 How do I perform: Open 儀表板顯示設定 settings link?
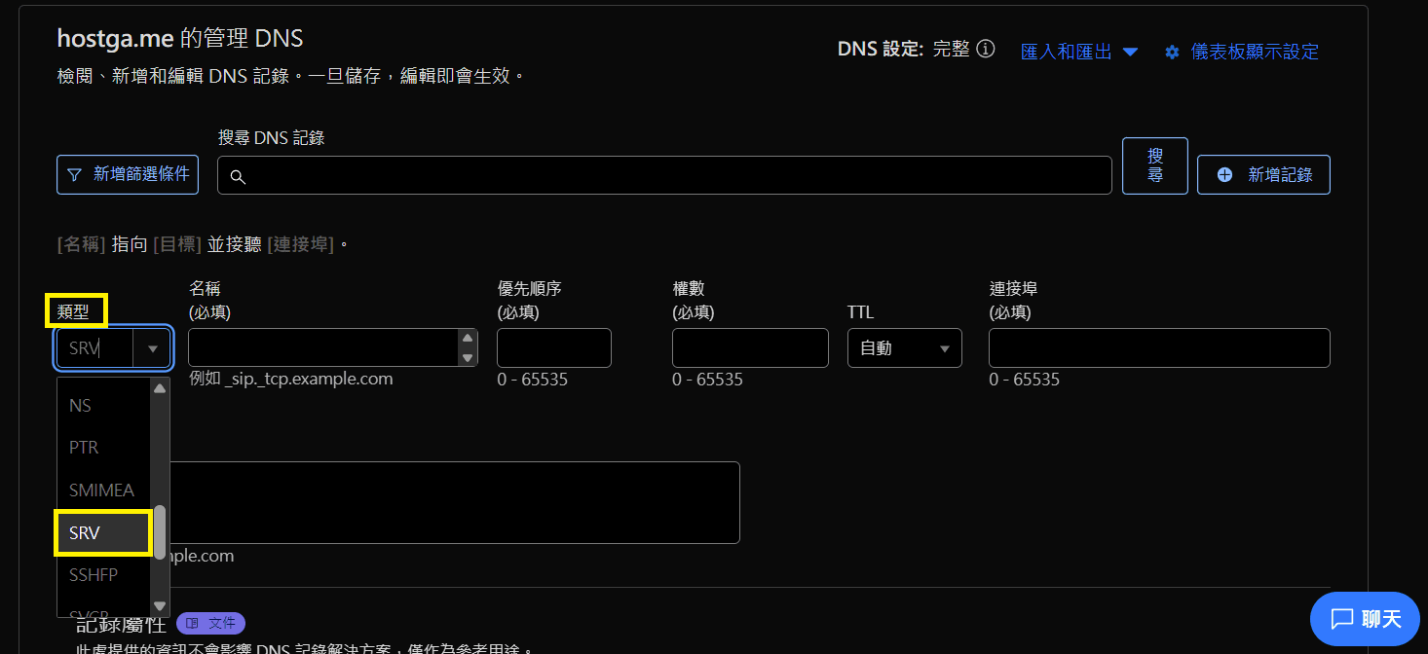click(x=1242, y=52)
